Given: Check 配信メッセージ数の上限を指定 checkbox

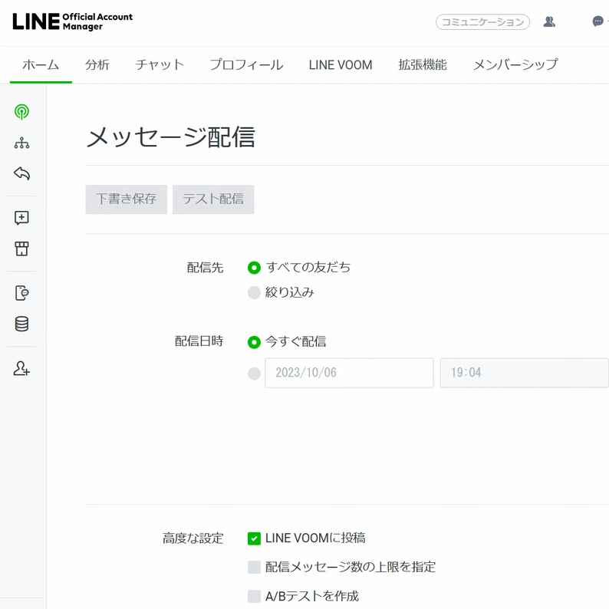Looking at the screenshot, I should pos(254,567).
